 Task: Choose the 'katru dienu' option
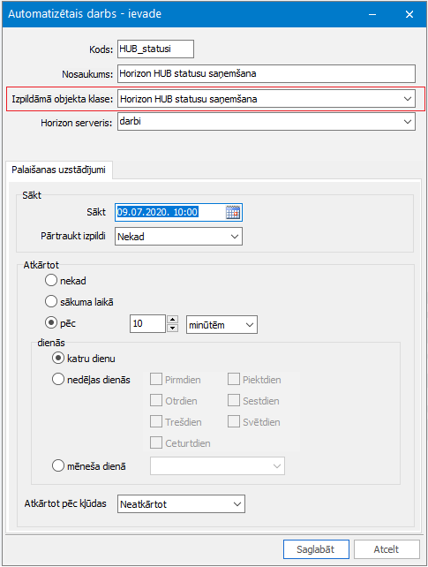coord(58,358)
